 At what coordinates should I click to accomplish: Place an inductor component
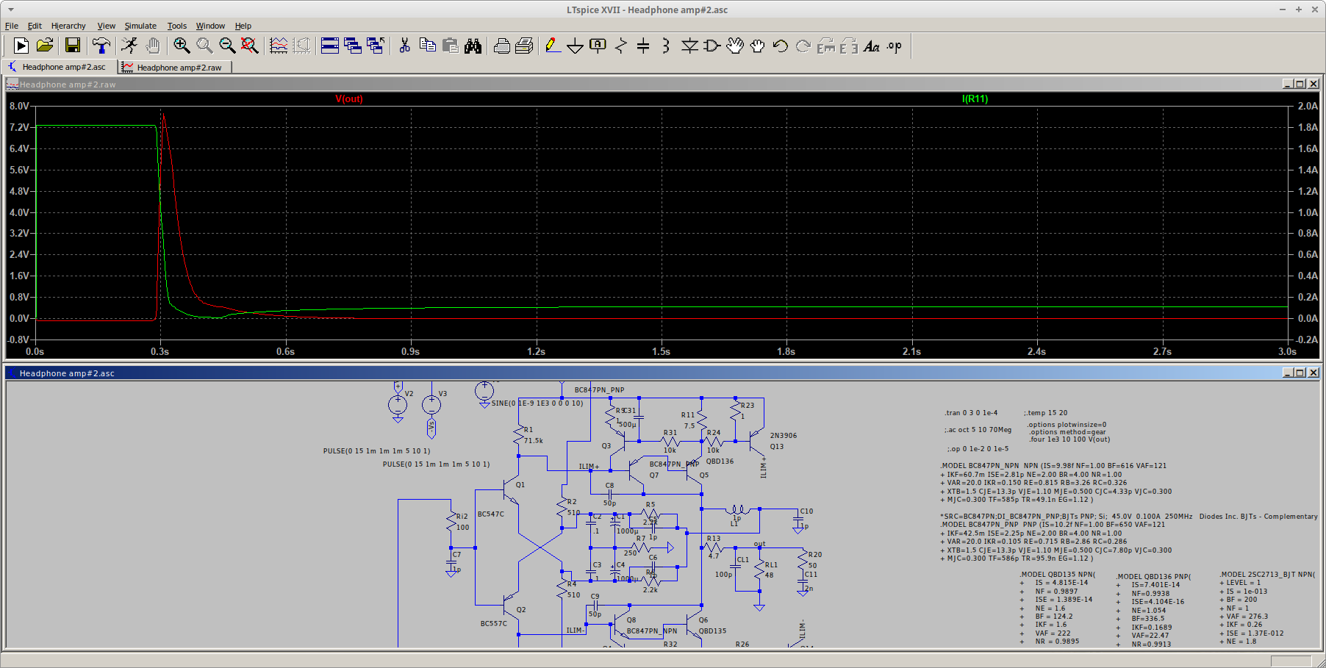pos(666,46)
